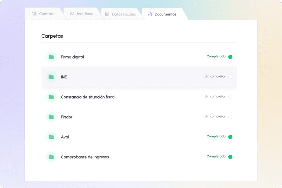Click the Completado label for Firma digital
The image size is (282, 188).
pyautogui.click(x=216, y=56)
